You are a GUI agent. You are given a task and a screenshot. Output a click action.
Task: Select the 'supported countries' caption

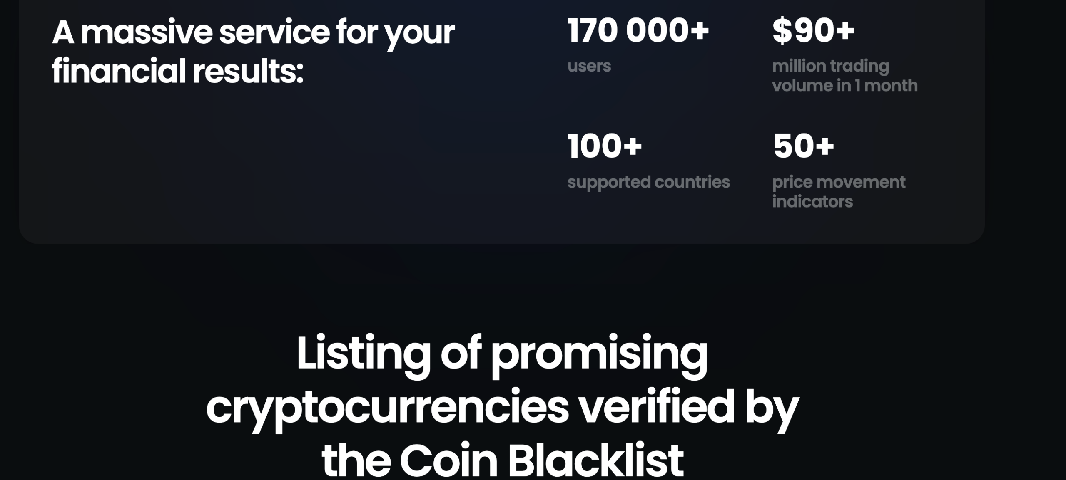point(648,183)
